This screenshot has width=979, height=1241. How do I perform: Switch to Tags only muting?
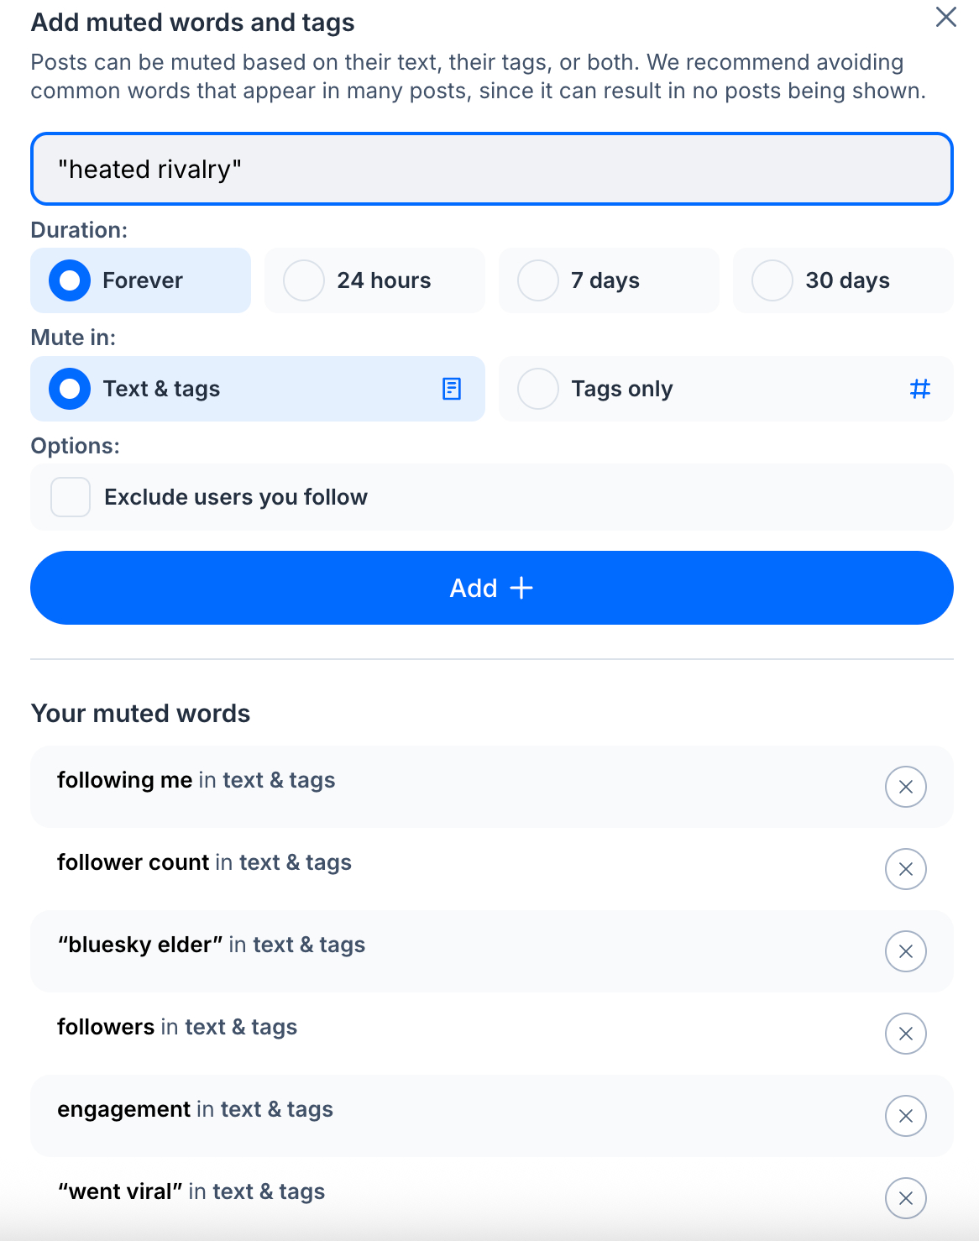click(x=725, y=389)
